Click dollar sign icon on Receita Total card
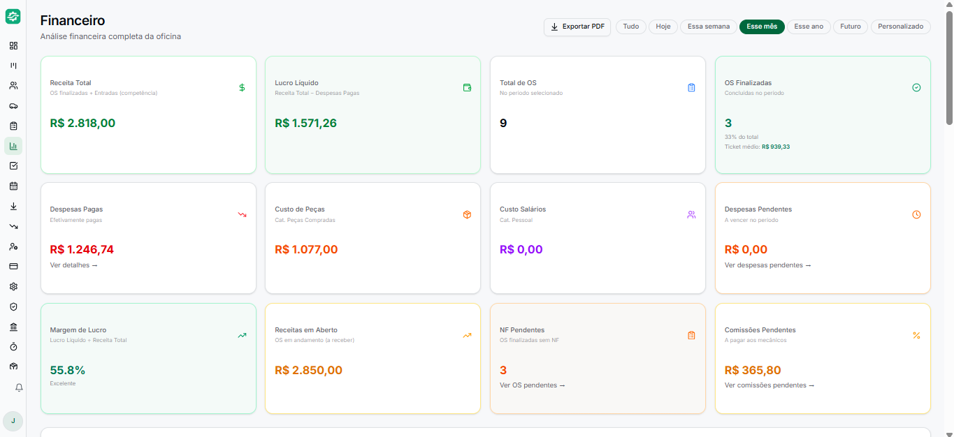The width and height of the screenshot is (954, 437). pyautogui.click(x=242, y=88)
